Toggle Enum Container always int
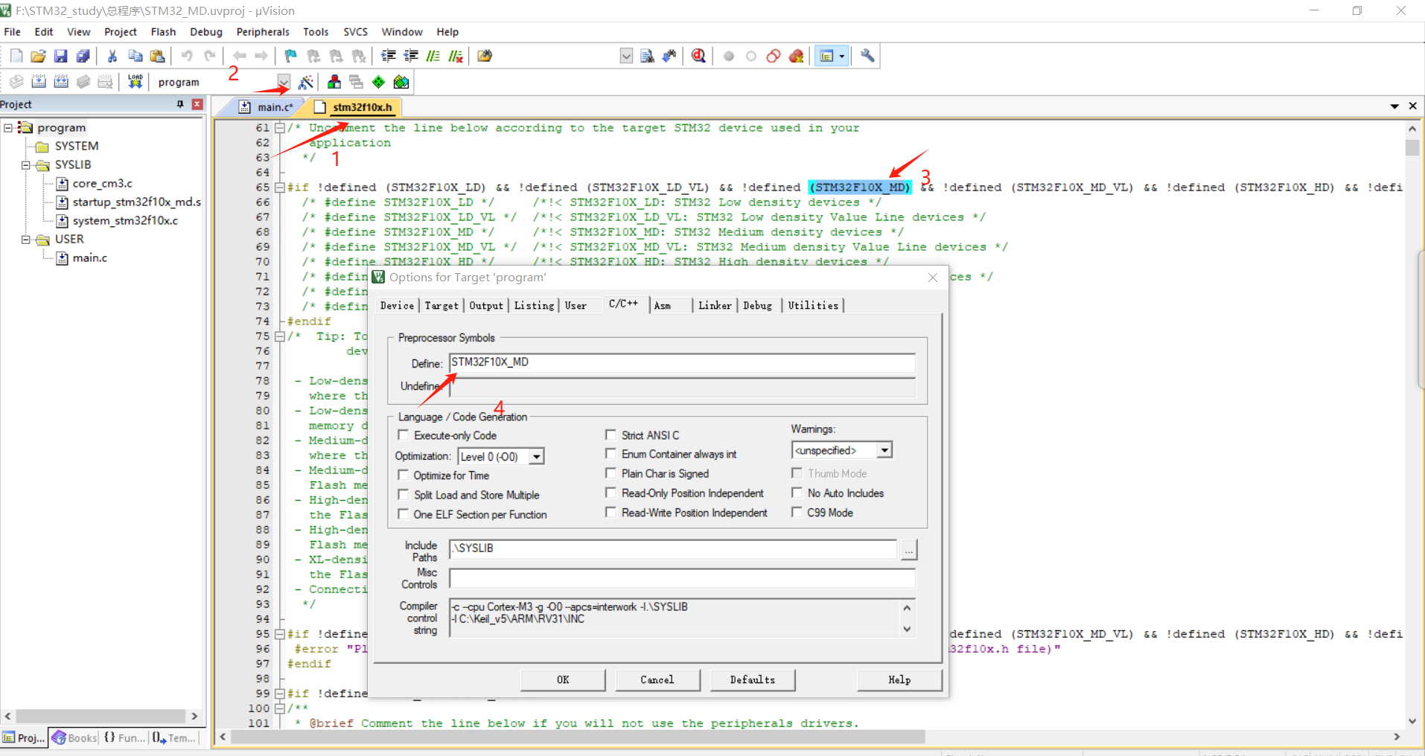1425x756 pixels. coord(611,453)
